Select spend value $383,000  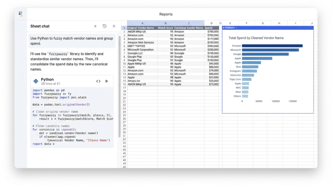(x=212, y=46)
